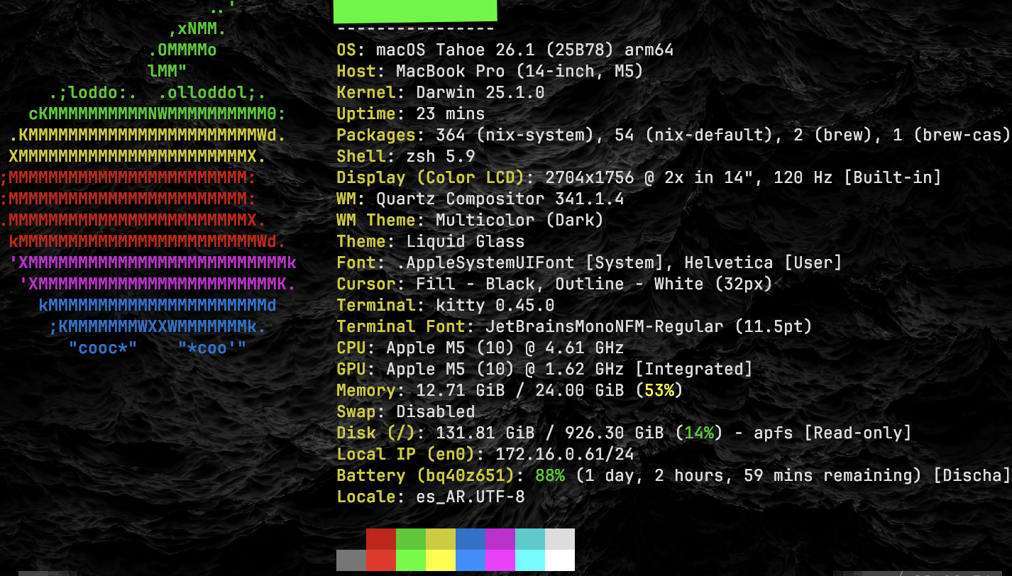
Task: Click the "Apple M5 (10) @ 4.61 GHz" text
Action: (x=505, y=348)
